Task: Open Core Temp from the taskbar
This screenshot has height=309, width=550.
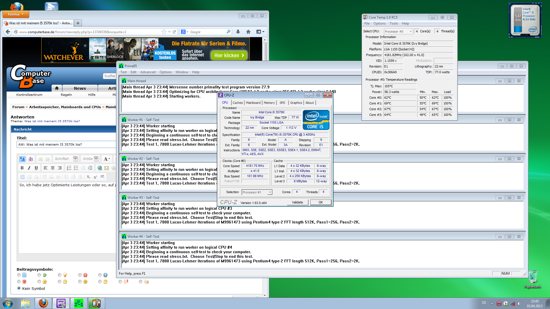Action: 97,303
